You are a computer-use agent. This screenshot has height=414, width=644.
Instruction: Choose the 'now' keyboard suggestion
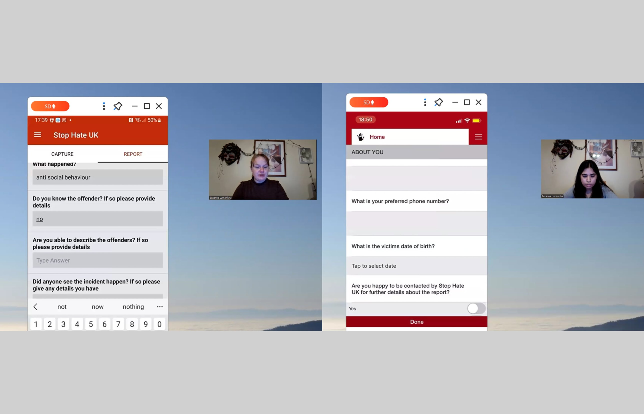[97, 307]
